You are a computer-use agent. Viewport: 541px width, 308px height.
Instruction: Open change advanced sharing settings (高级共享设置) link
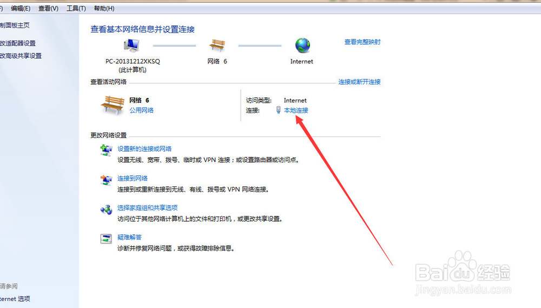click(21, 56)
